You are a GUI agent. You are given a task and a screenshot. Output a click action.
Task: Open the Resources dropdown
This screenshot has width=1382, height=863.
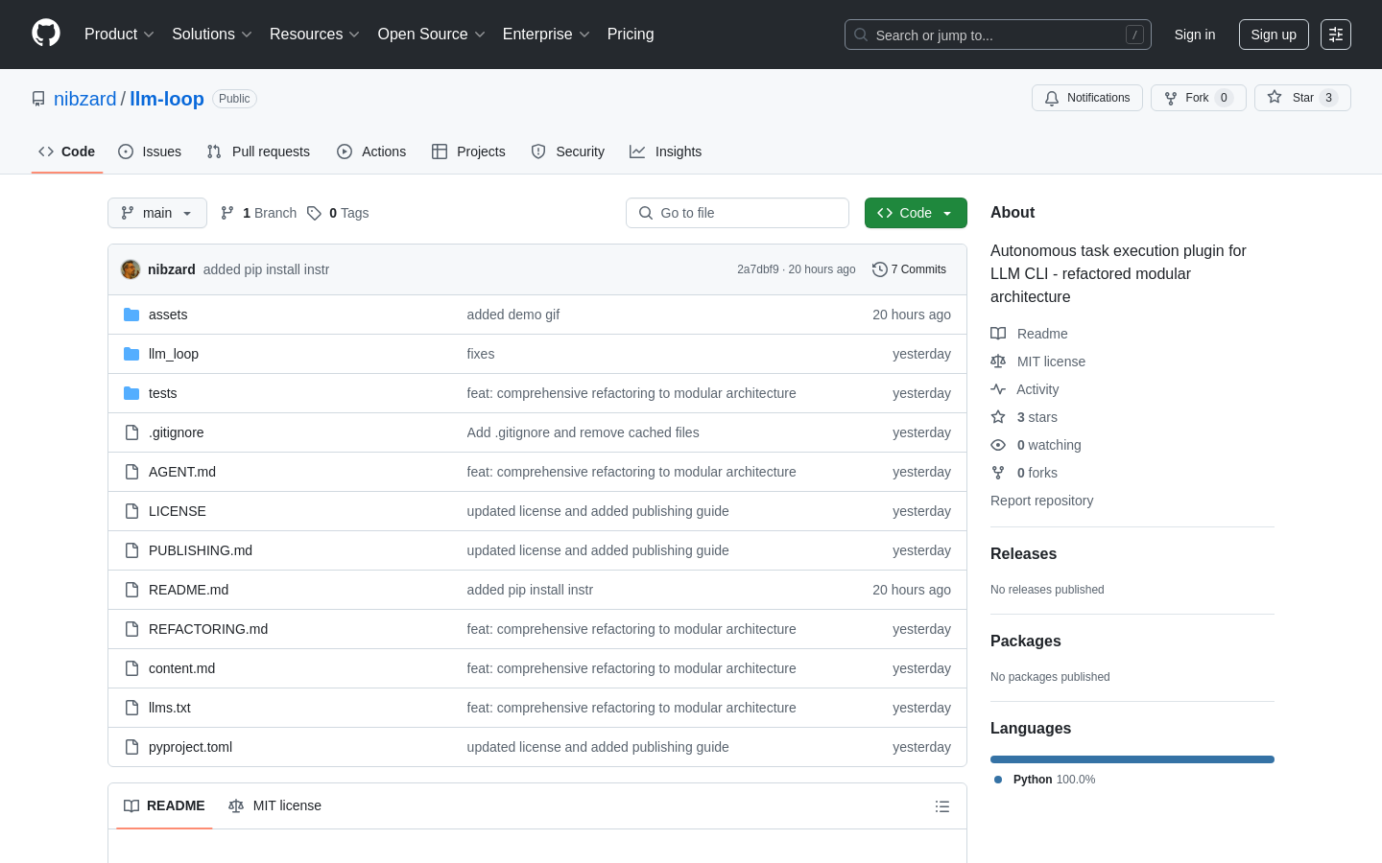pos(315,35)
